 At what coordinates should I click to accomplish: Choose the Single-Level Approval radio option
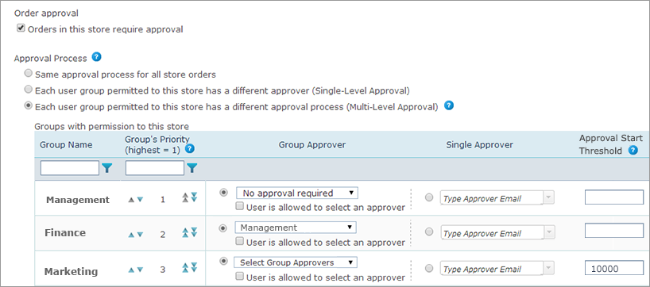pyautogui.click(x=28, y=90)
